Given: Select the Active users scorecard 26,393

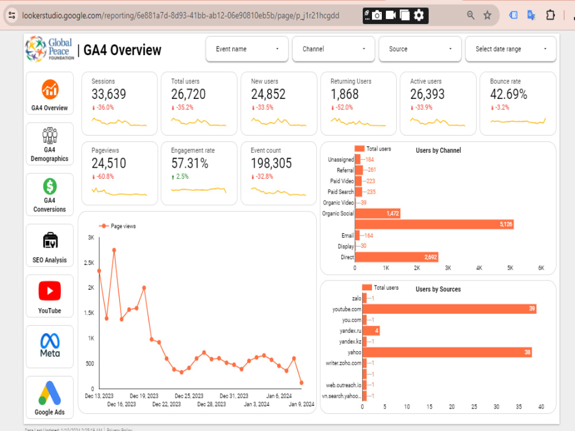Looking at the screenshot, I should pos(438,103).
